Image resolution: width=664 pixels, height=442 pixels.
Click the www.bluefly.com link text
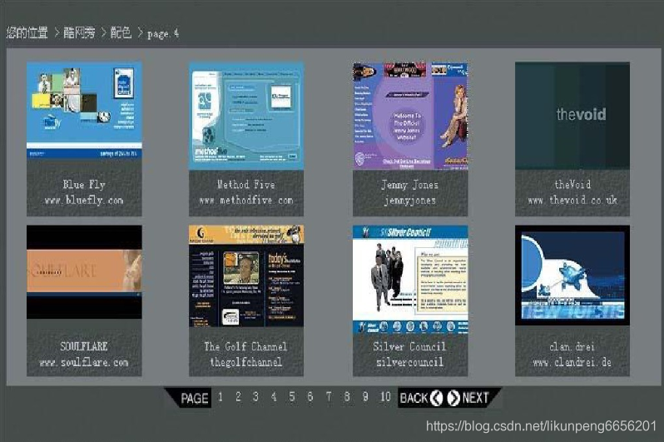pos(84,200)
